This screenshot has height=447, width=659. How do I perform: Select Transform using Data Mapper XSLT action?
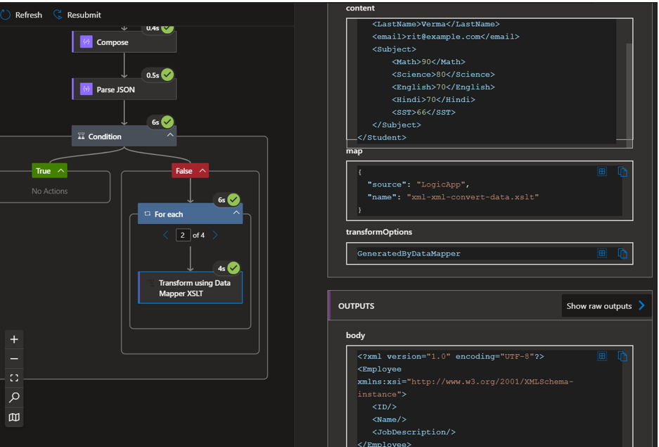191,288
